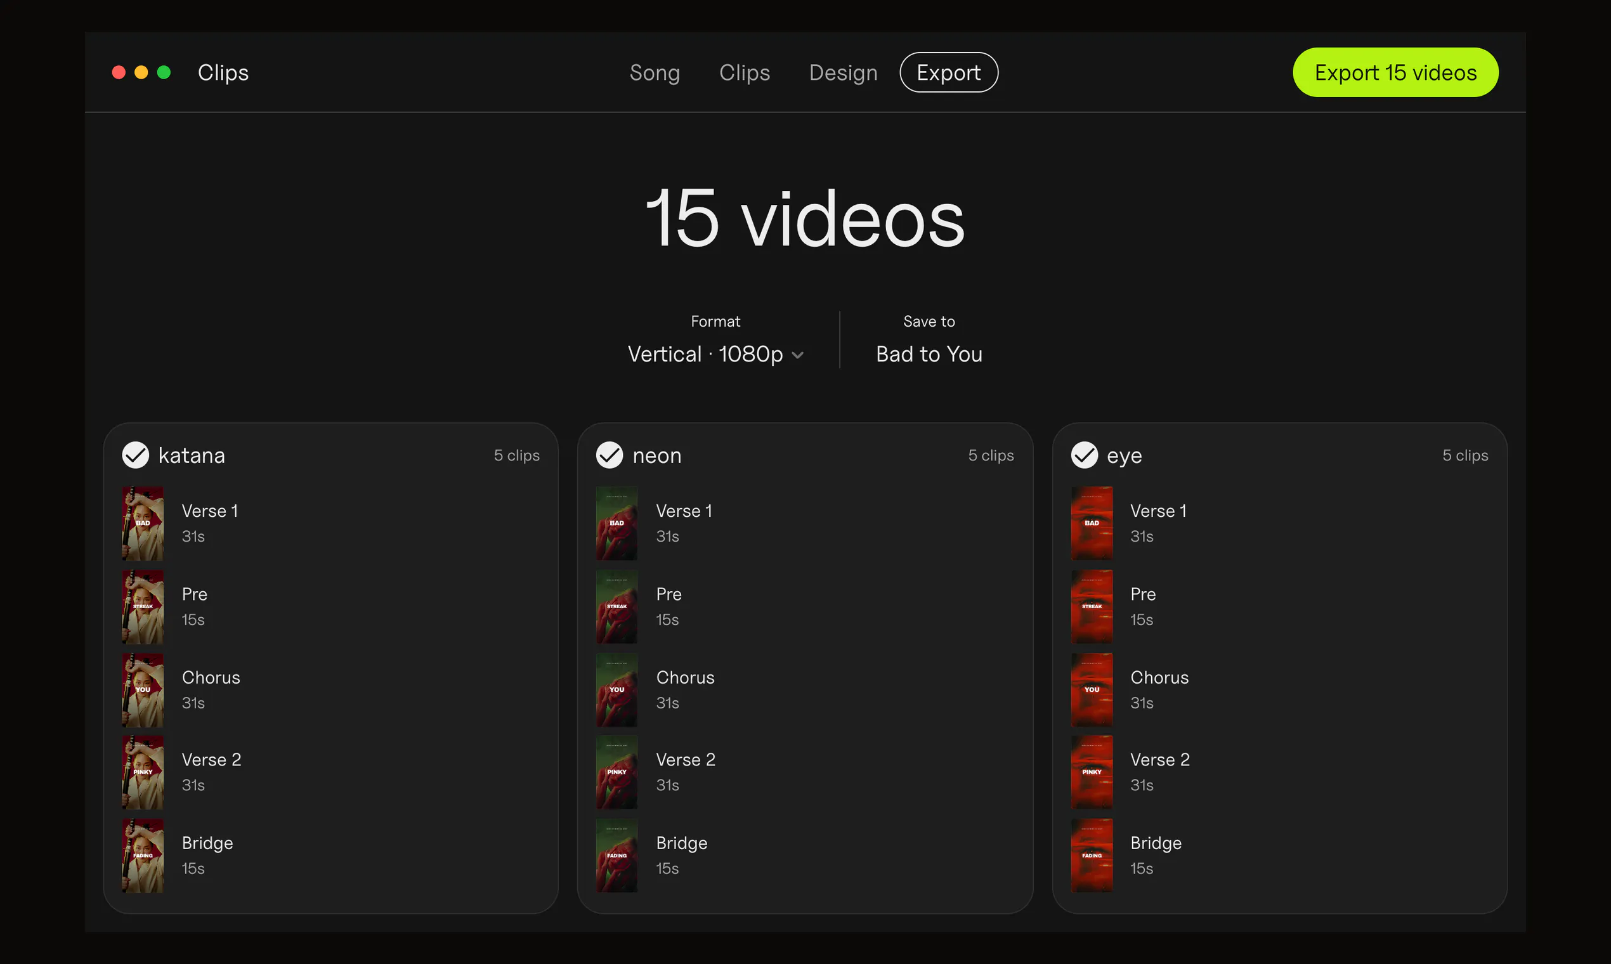Click 5 clips count in neon card
The image size is (1611, 964).
(x=991, y=455)
